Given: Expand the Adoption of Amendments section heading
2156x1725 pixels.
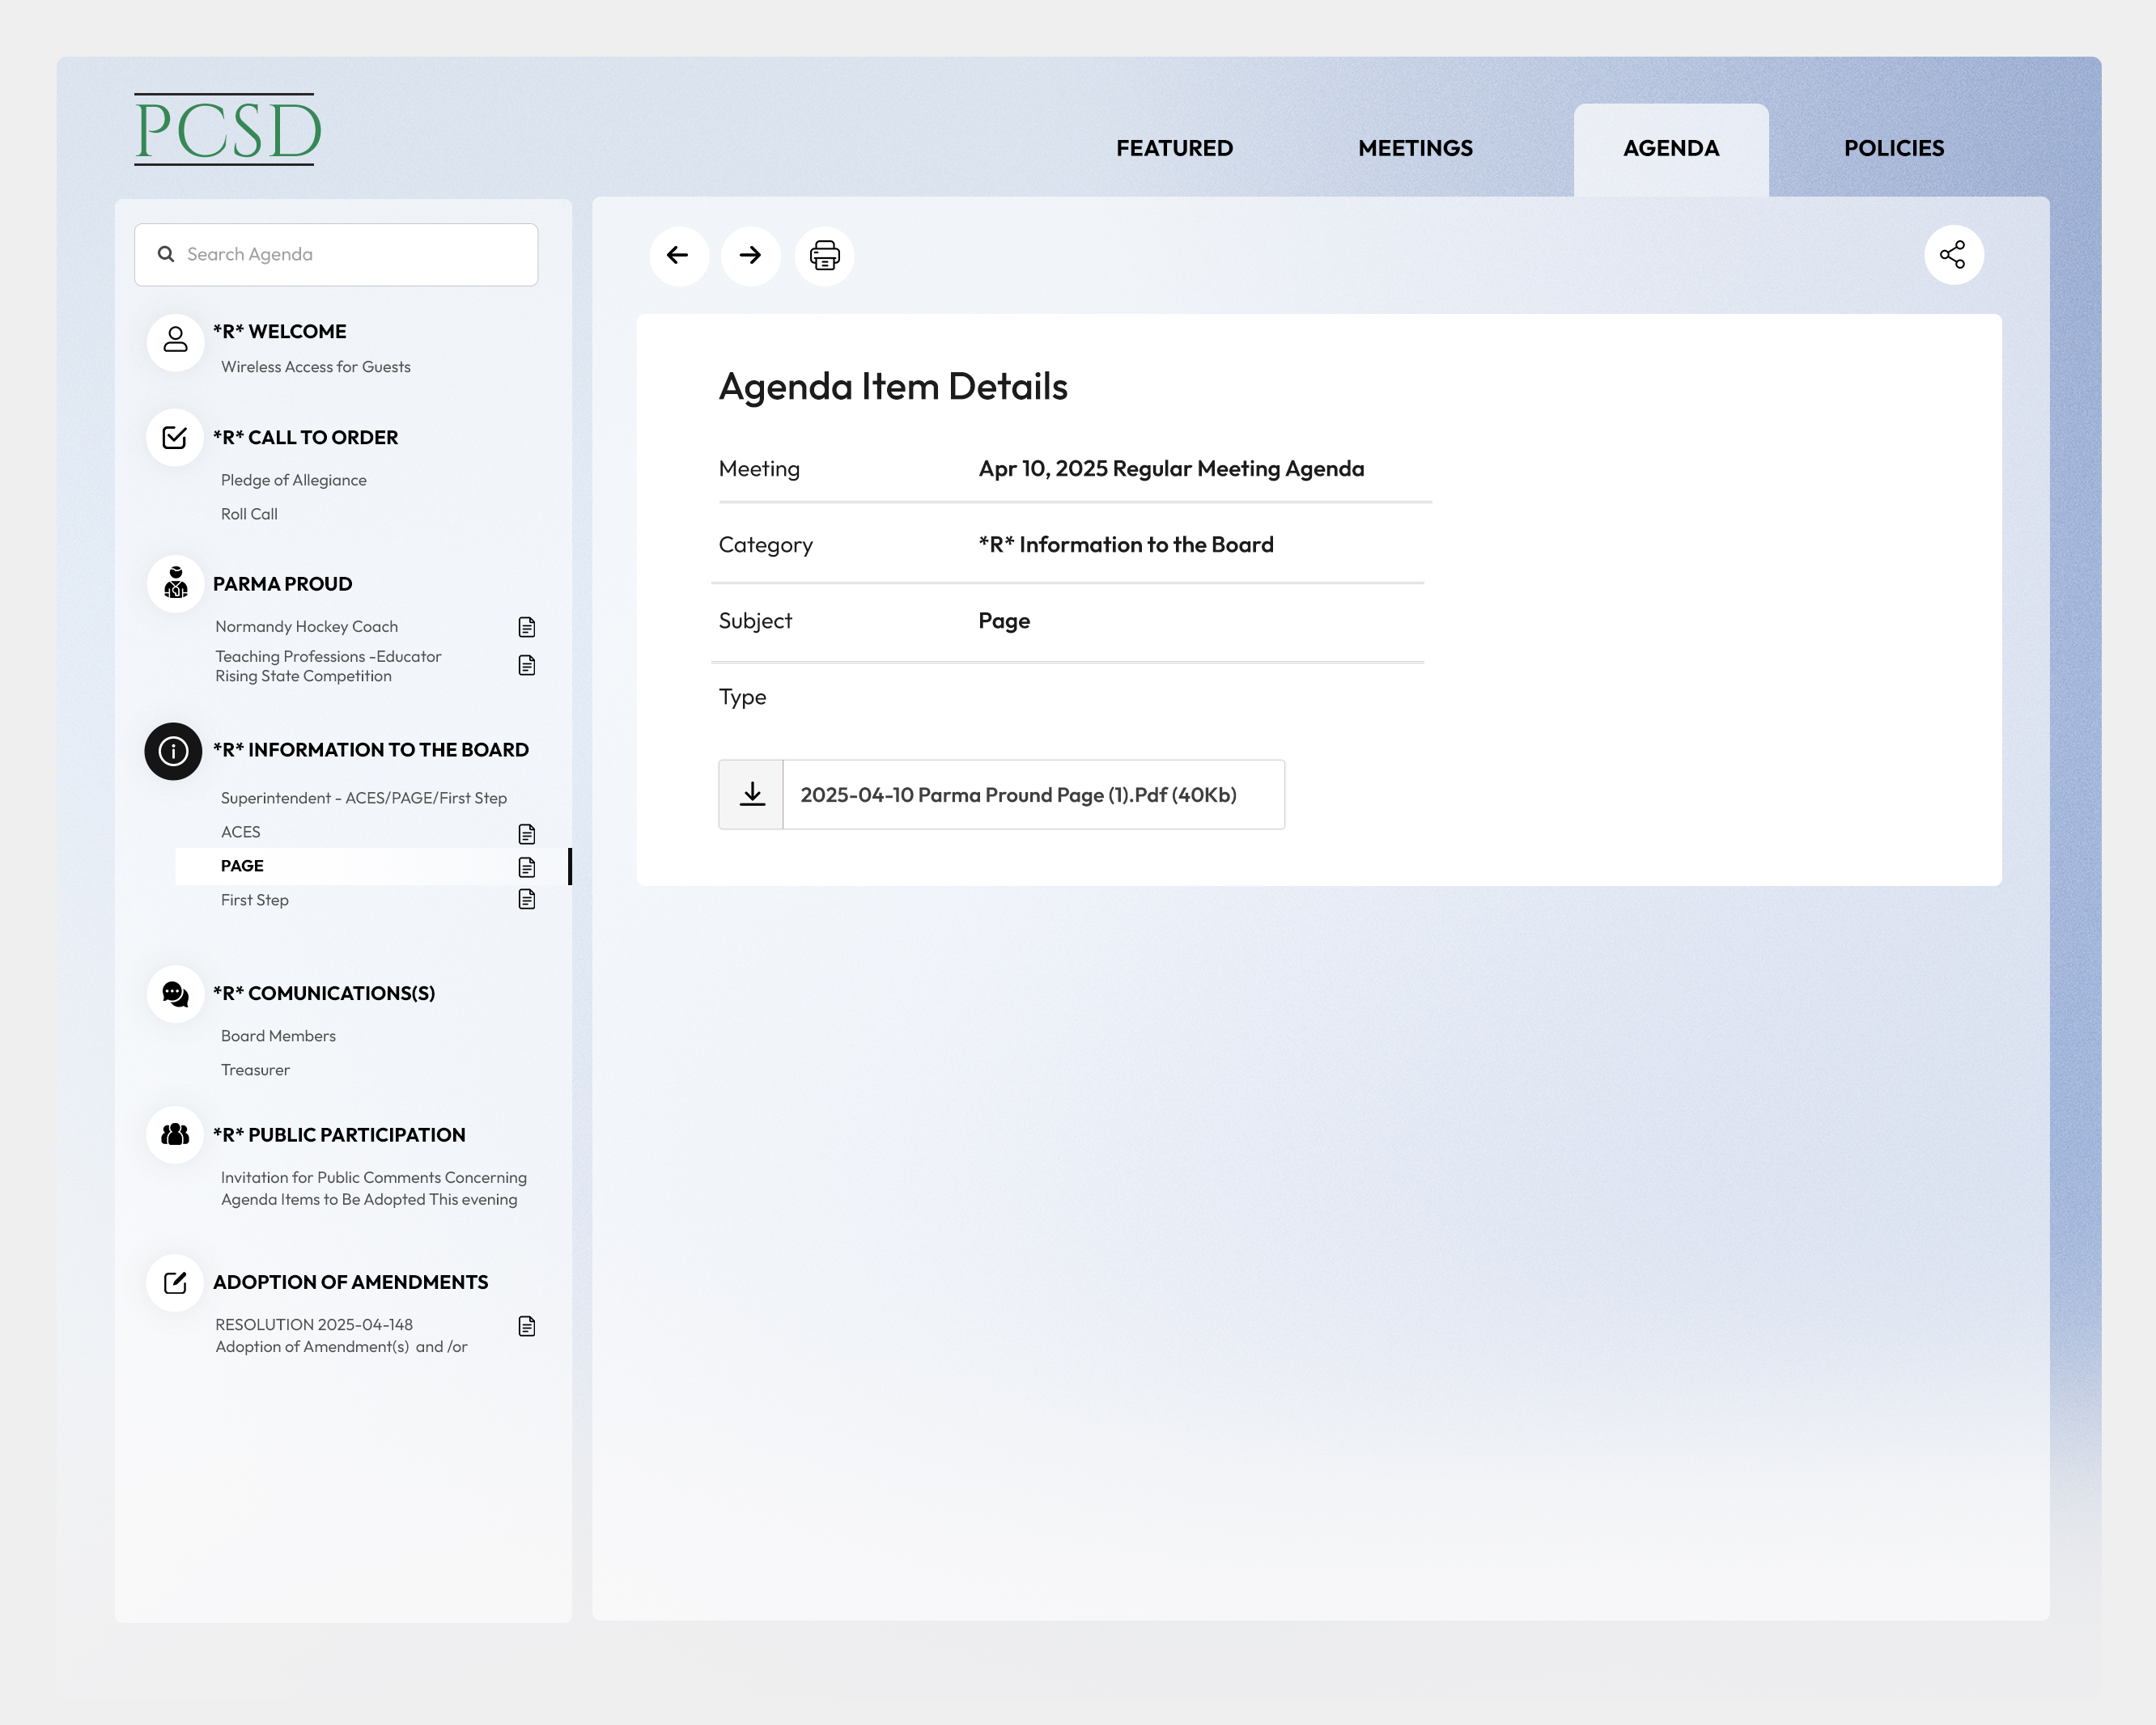Looking at the screenshot, I should point(350,1282).
